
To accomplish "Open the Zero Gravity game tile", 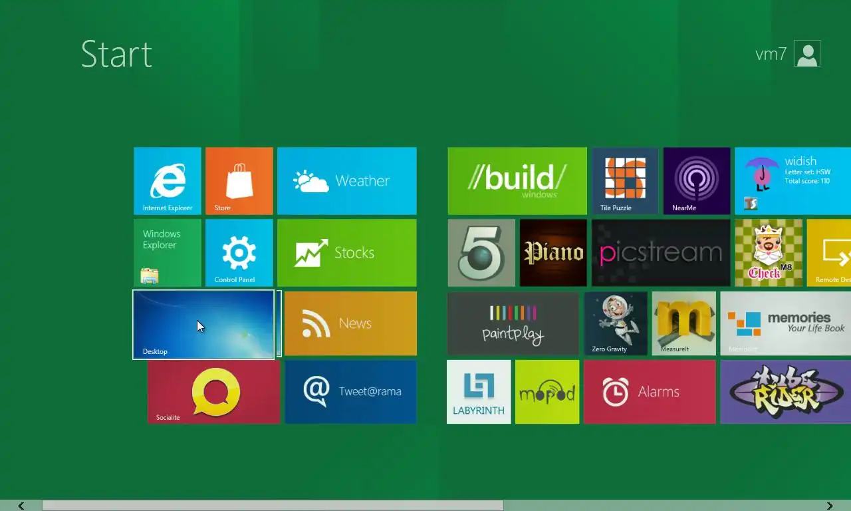I will 616,323.
